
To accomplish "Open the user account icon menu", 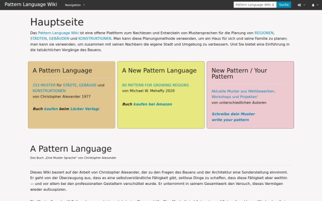I will (313, 5).
